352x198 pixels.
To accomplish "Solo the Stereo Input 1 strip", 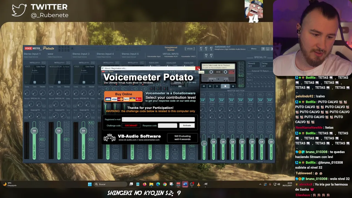I will coord(42,153).
